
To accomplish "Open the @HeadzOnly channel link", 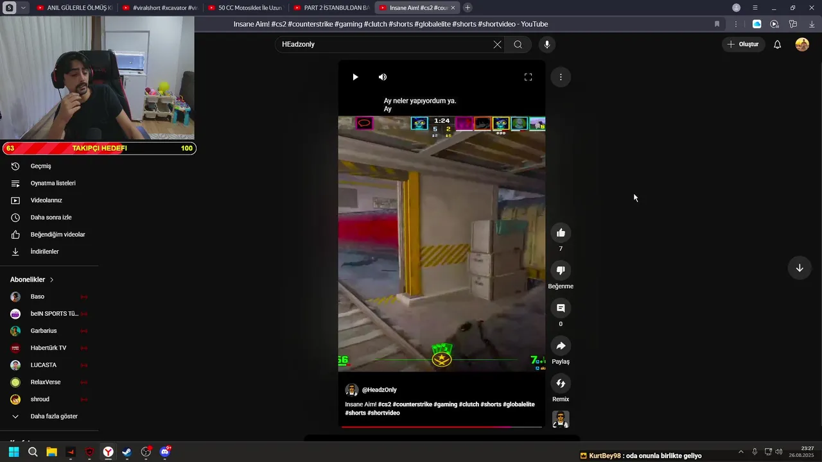I will click(x=379, y=390).
